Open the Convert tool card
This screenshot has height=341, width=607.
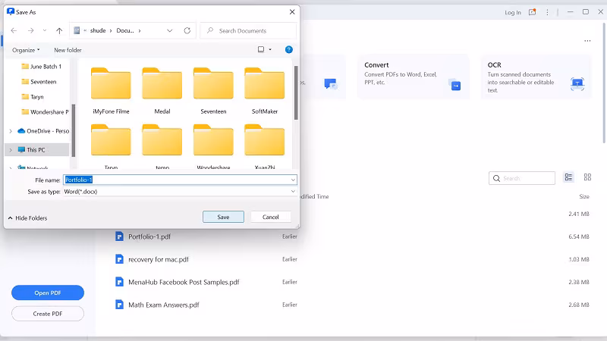[413, 77]
